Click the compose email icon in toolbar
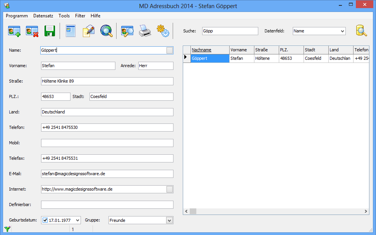Viewport: 376px width, 235px height. click(x=88, y=31)
